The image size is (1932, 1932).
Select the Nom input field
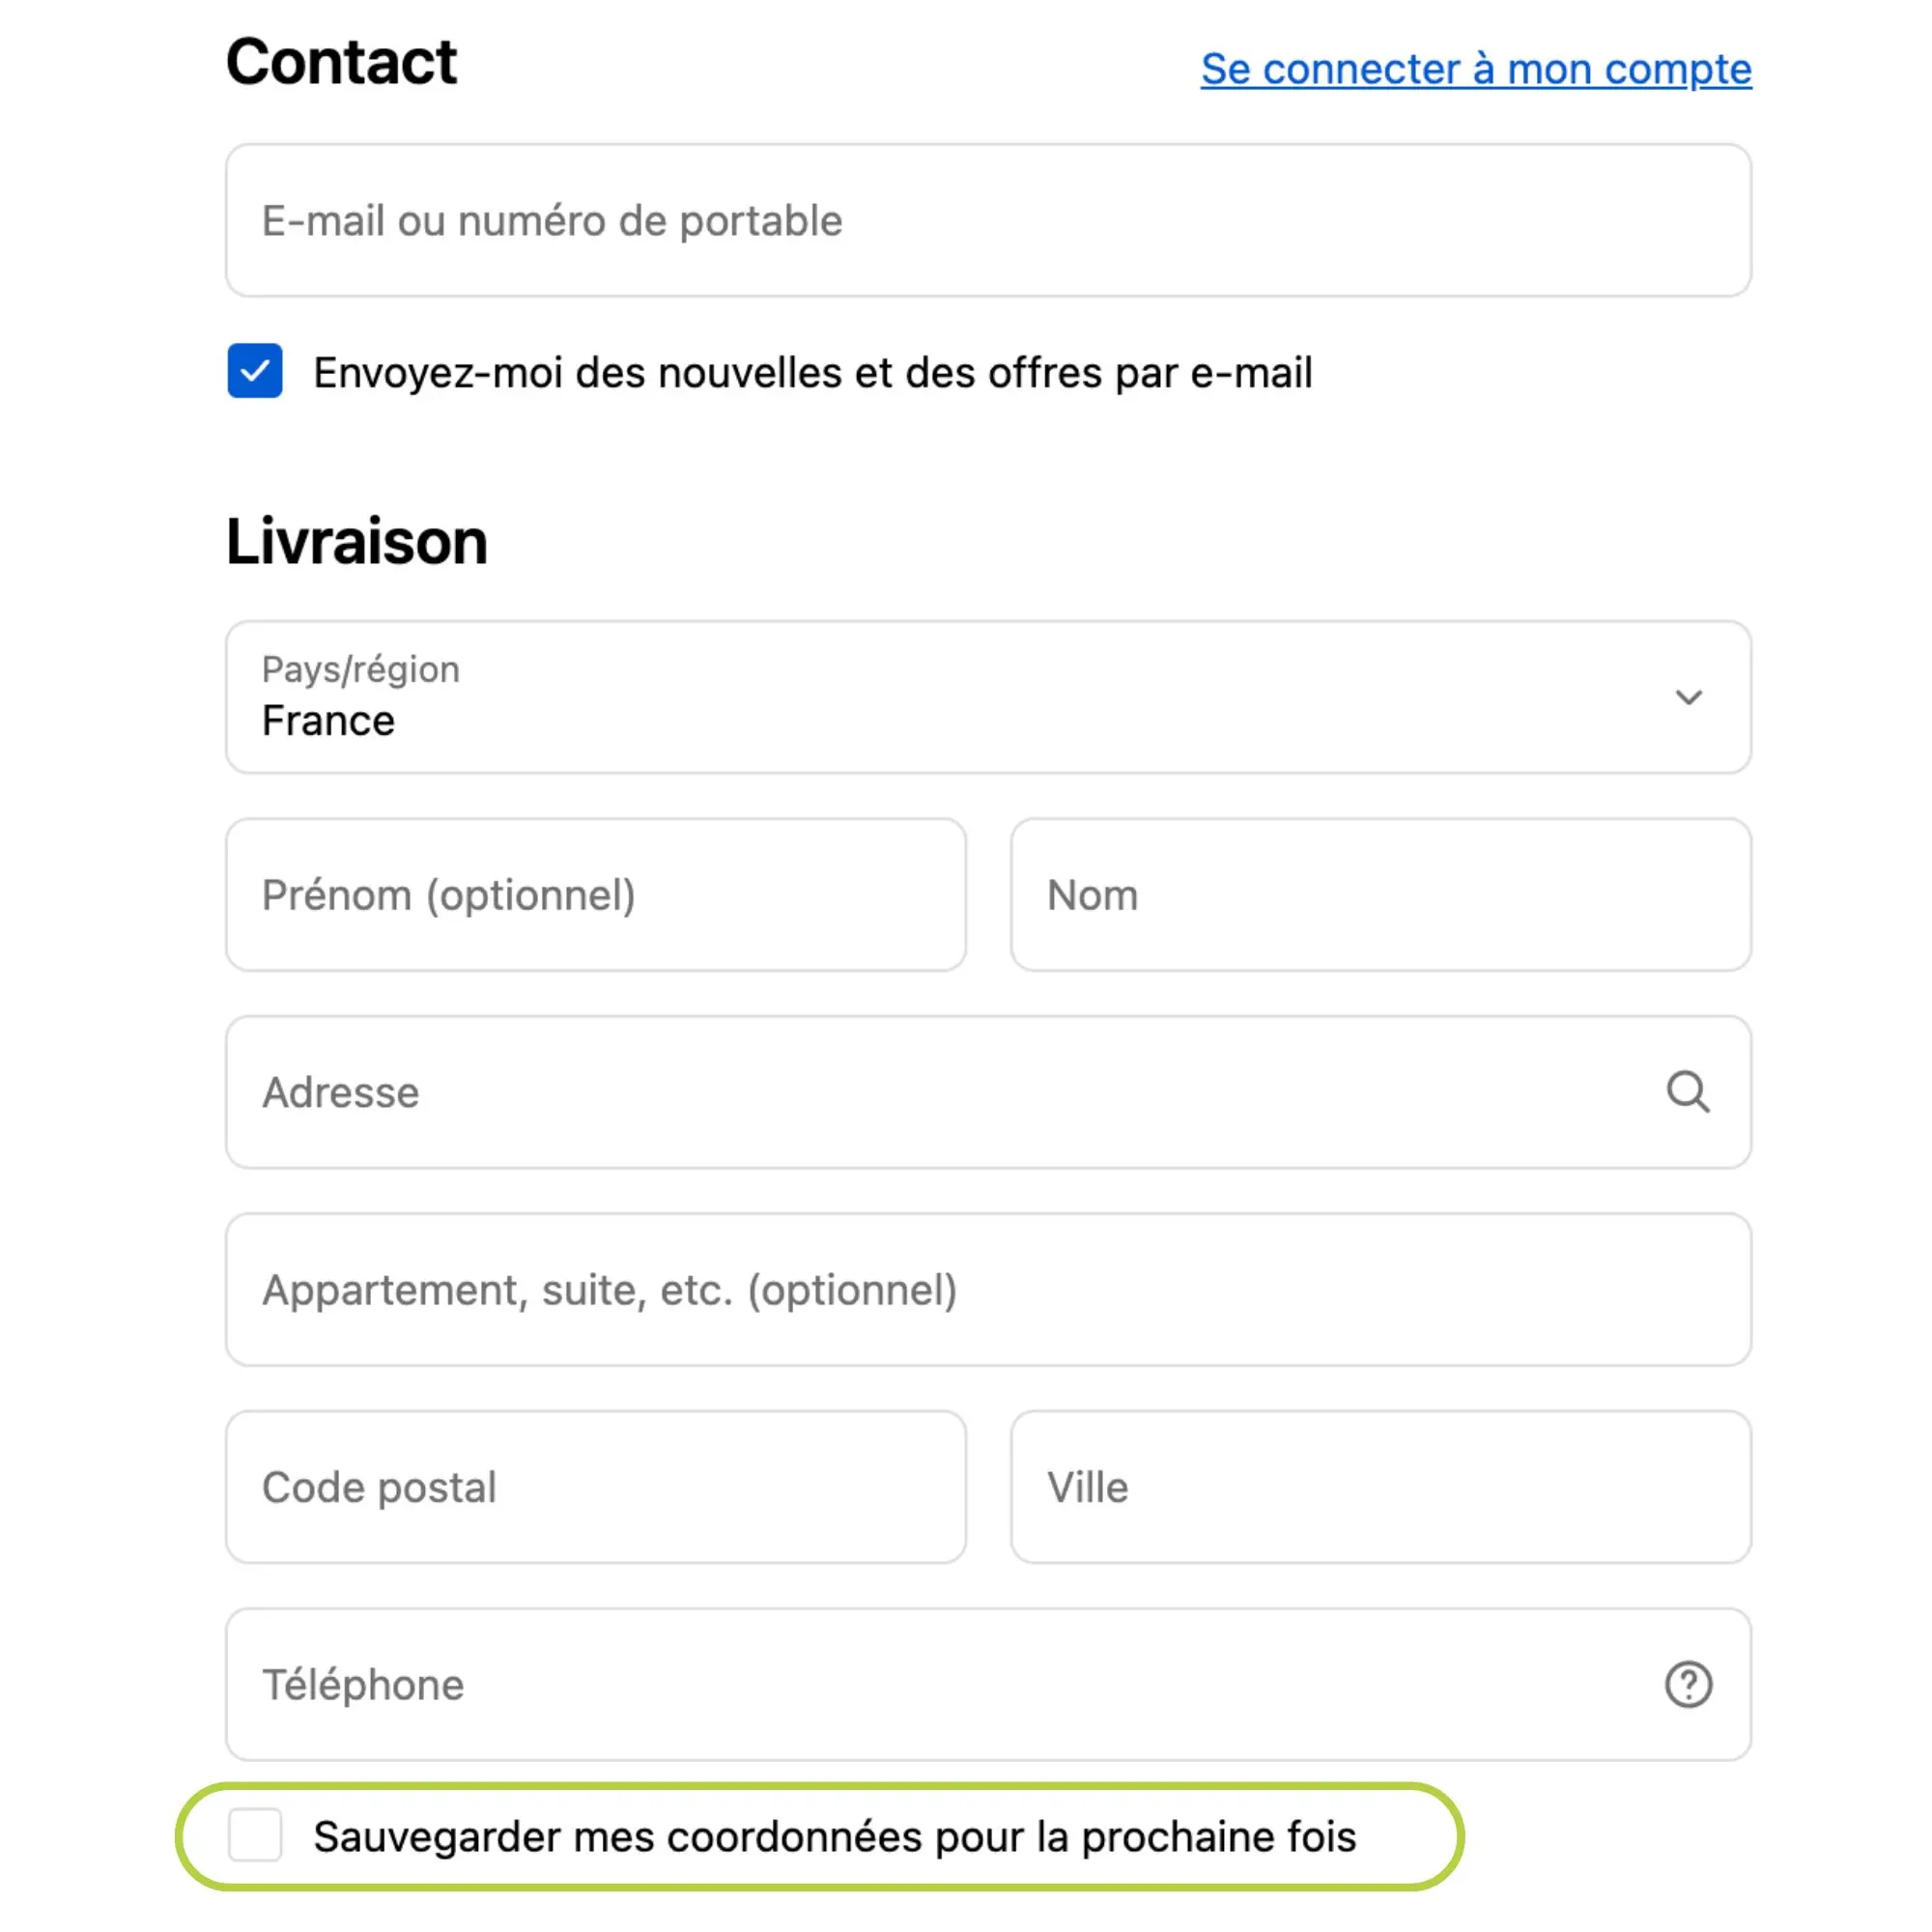pyautogui.click(x=1380, y=895)
